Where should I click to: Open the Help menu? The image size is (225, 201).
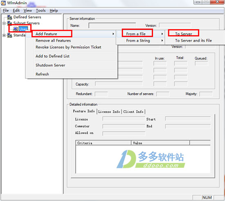click(x=54, y=11)
